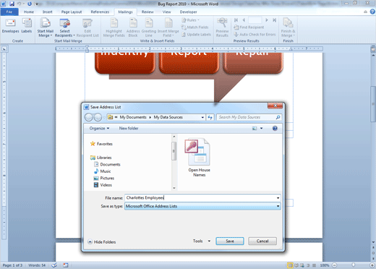Toggle Hide Folders in the dialog
Image resolution: width=376 pixels, height=269 pixels.
102,242
